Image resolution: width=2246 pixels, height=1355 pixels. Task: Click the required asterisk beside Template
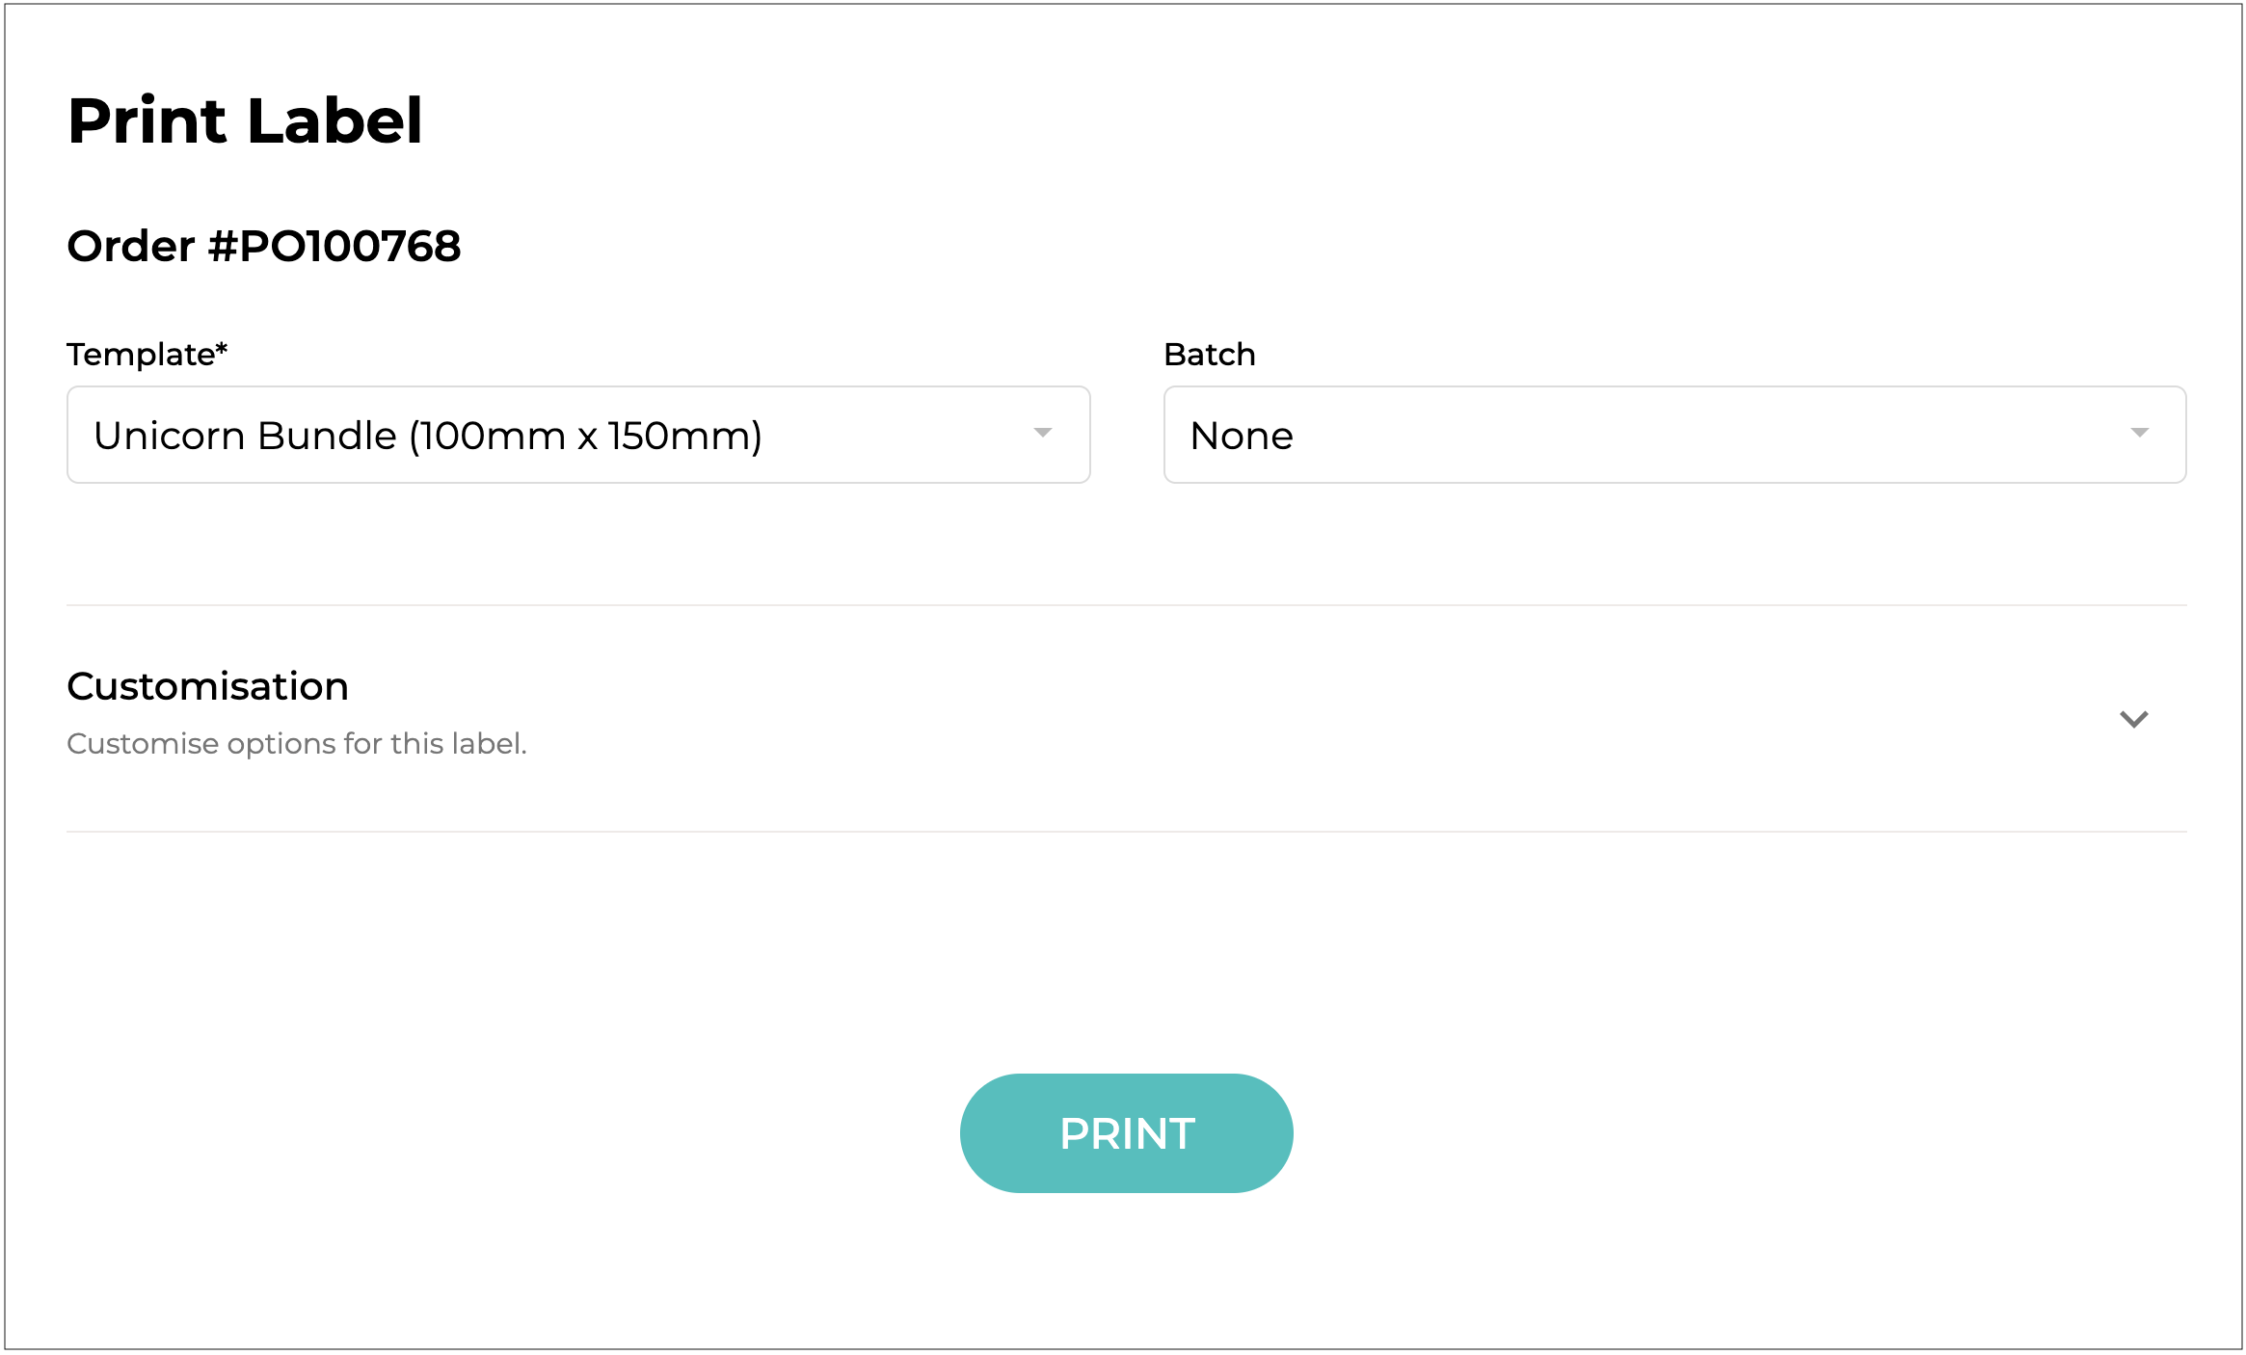point(222,349)
